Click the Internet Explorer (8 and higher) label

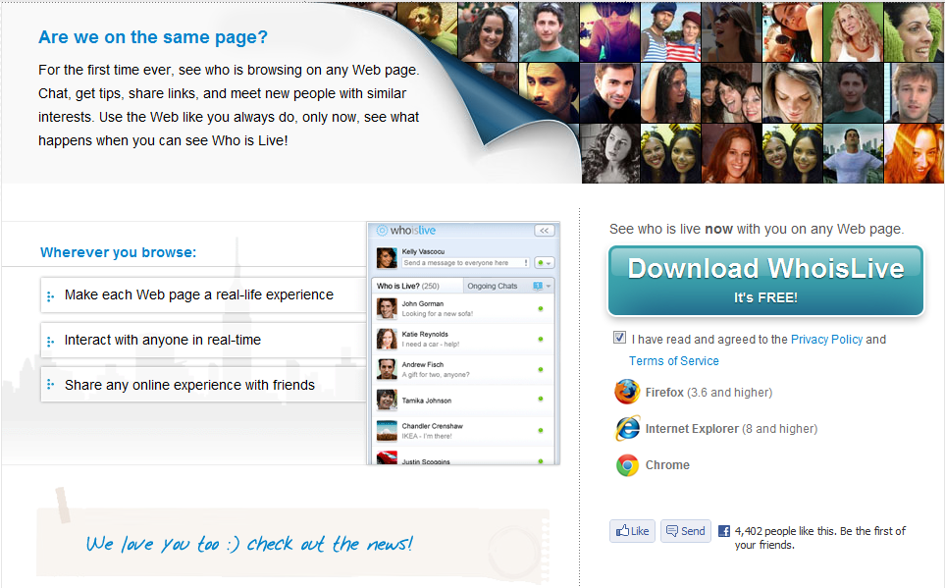(x=731, y=429)
